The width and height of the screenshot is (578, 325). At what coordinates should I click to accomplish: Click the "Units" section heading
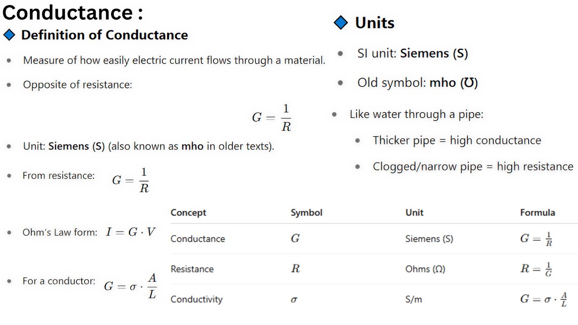(374, 23)
